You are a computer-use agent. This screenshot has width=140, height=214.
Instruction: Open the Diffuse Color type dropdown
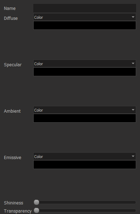85,17
